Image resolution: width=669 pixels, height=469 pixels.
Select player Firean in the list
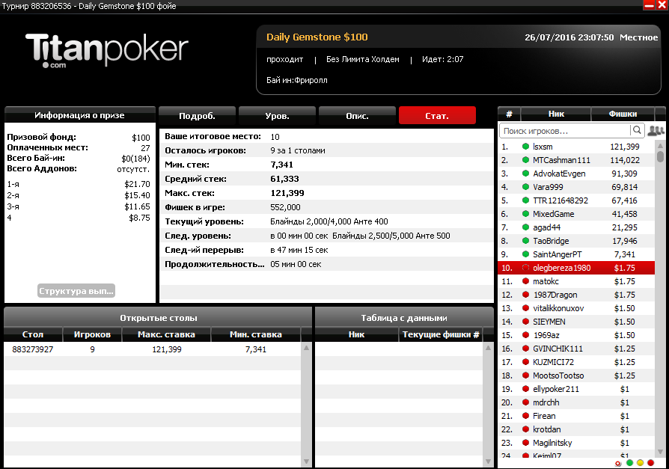click(576, 416)
